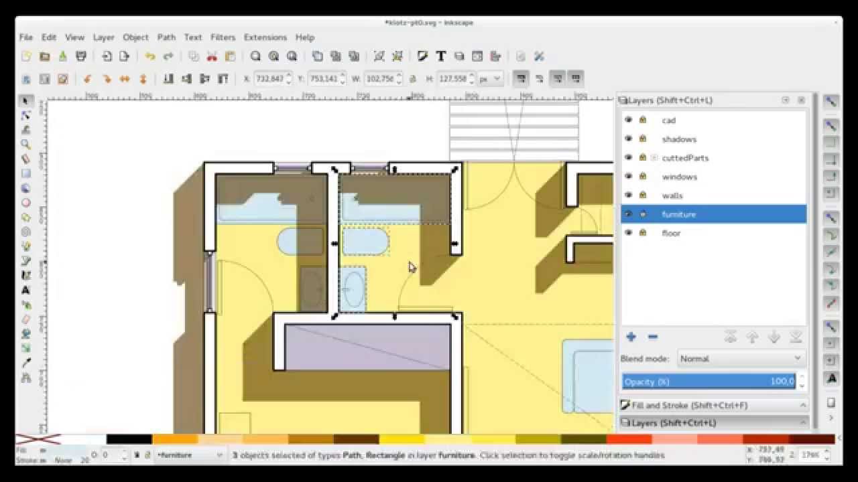Open the Object menu
The height and width of the screenshot is (482, 858).
[135, 37]
